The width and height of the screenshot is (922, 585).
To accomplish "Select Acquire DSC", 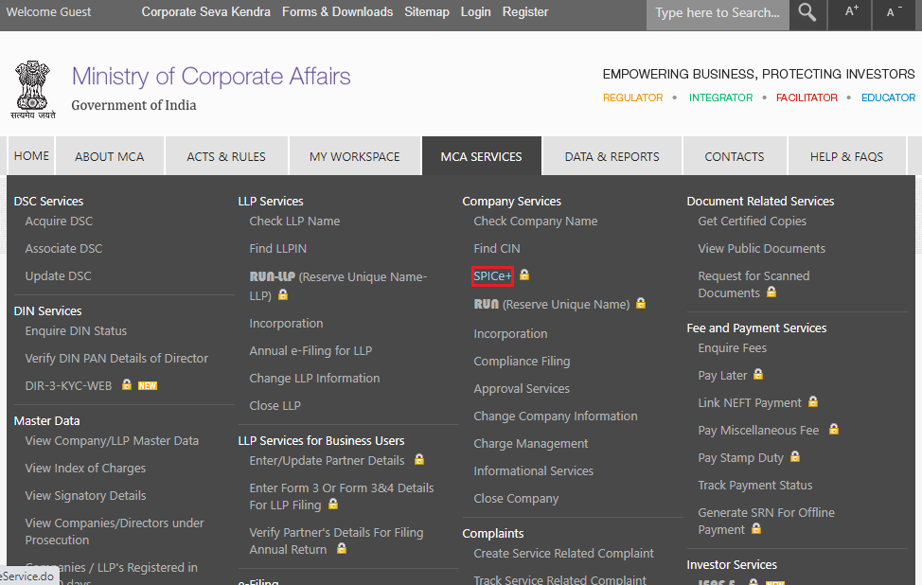I will coord(59,222).
